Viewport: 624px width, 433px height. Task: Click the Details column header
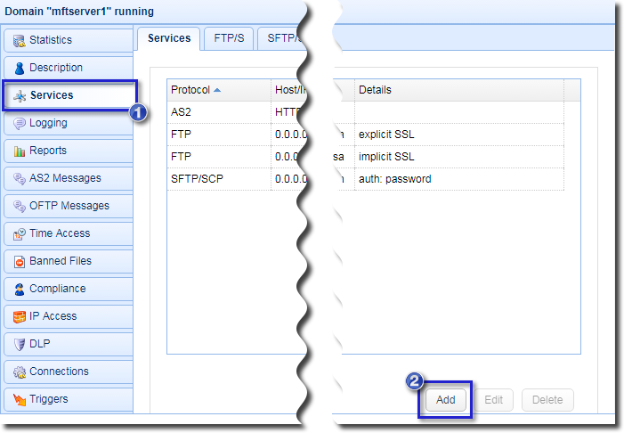pos(459,90)
